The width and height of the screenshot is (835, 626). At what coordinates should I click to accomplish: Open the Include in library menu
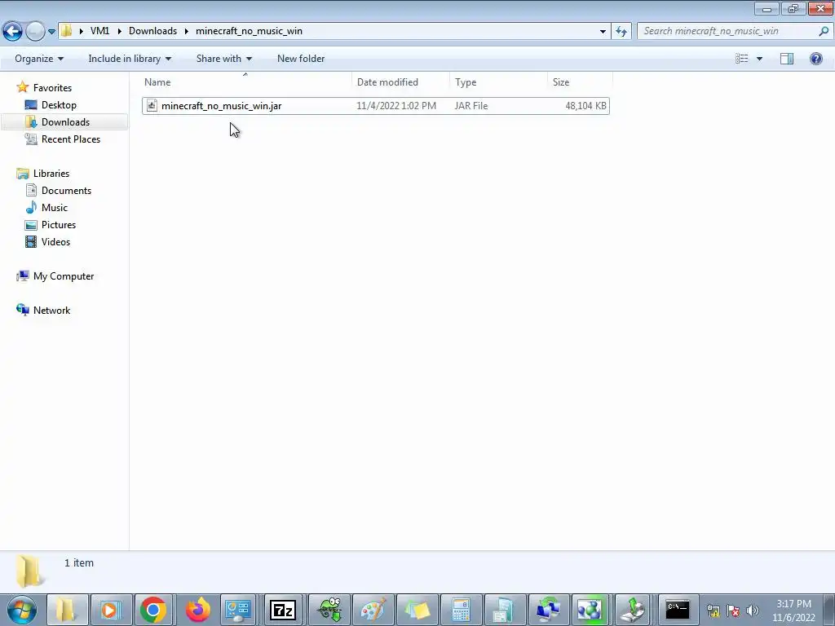[x=130, y=59]
